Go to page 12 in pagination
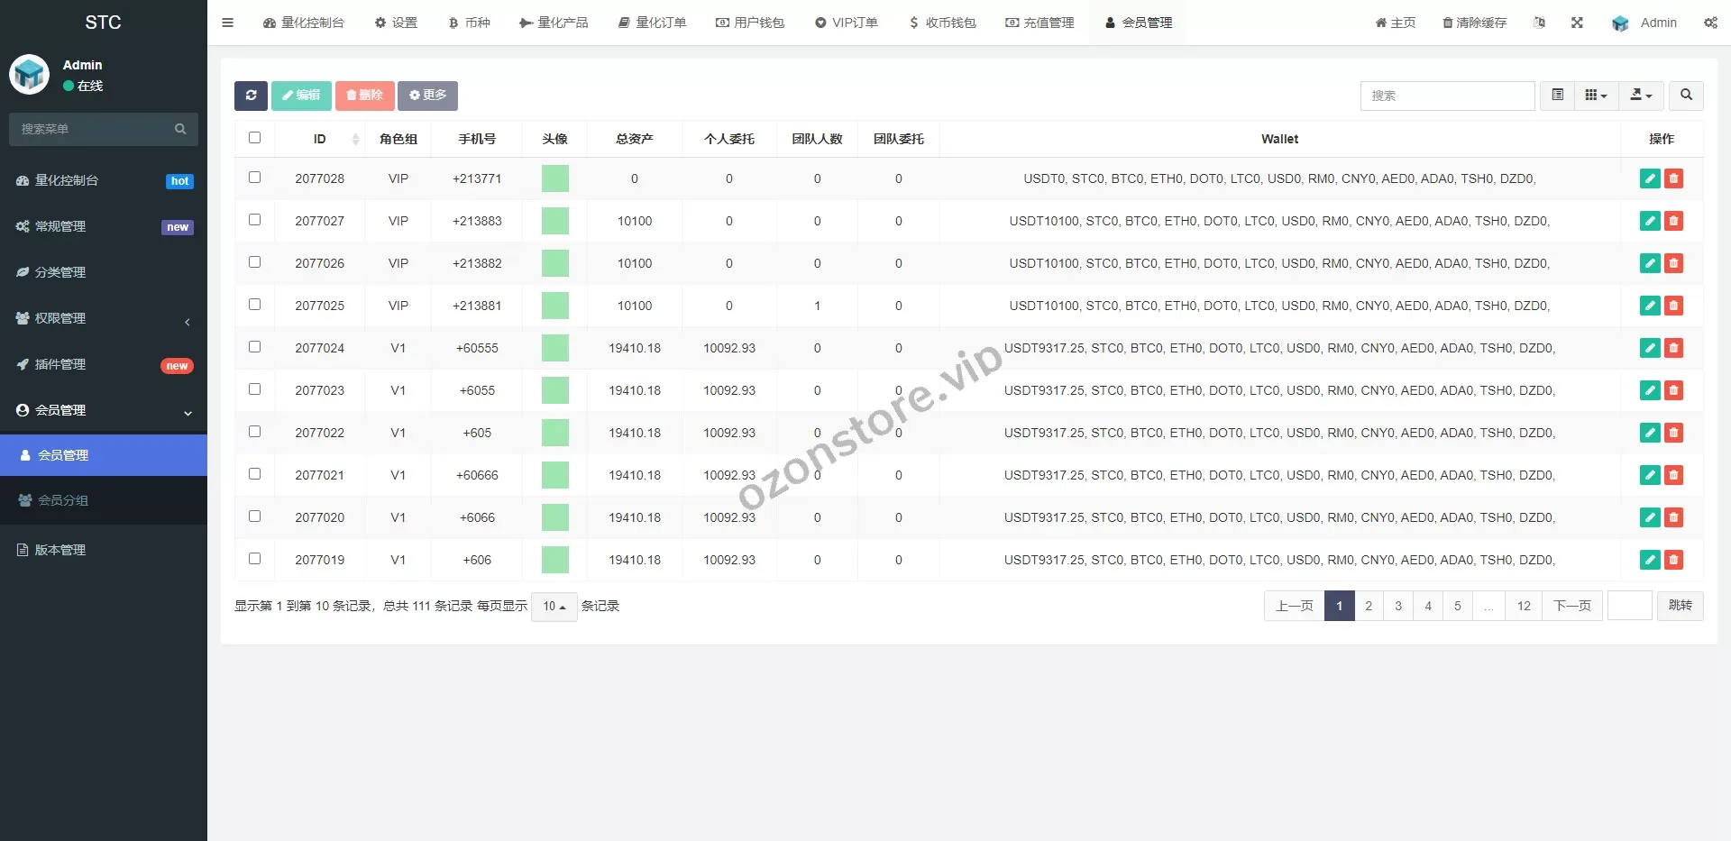Image resolution: width=1731 pixels, height=841 pixels. pos(1524,606)
